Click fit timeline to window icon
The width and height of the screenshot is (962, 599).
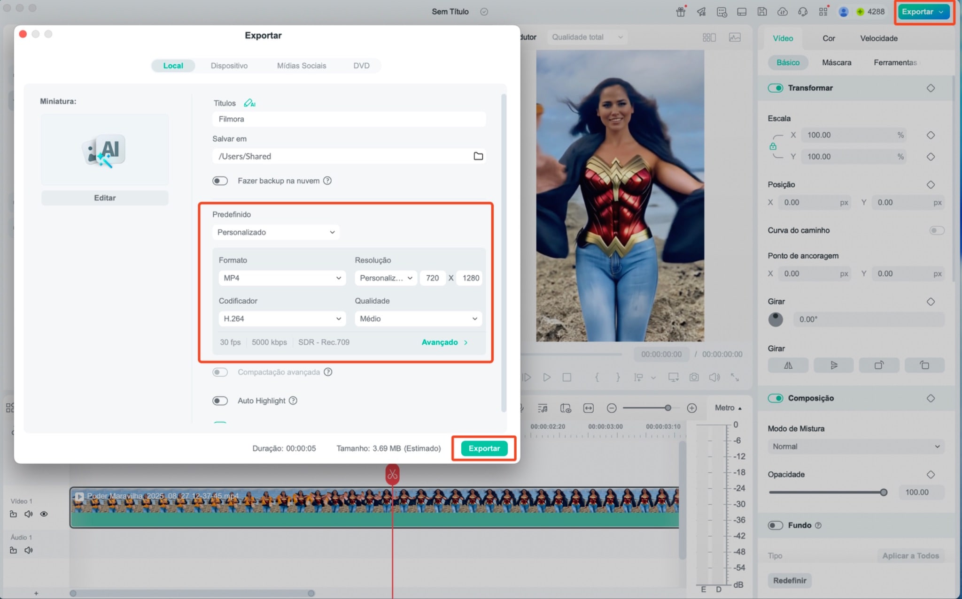coord(588,408)
